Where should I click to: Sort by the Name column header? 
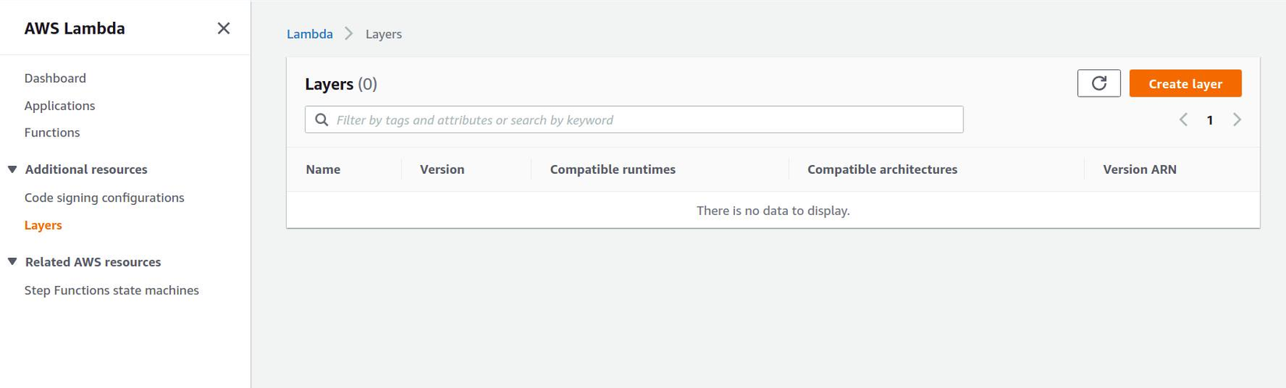coord(323,170)
